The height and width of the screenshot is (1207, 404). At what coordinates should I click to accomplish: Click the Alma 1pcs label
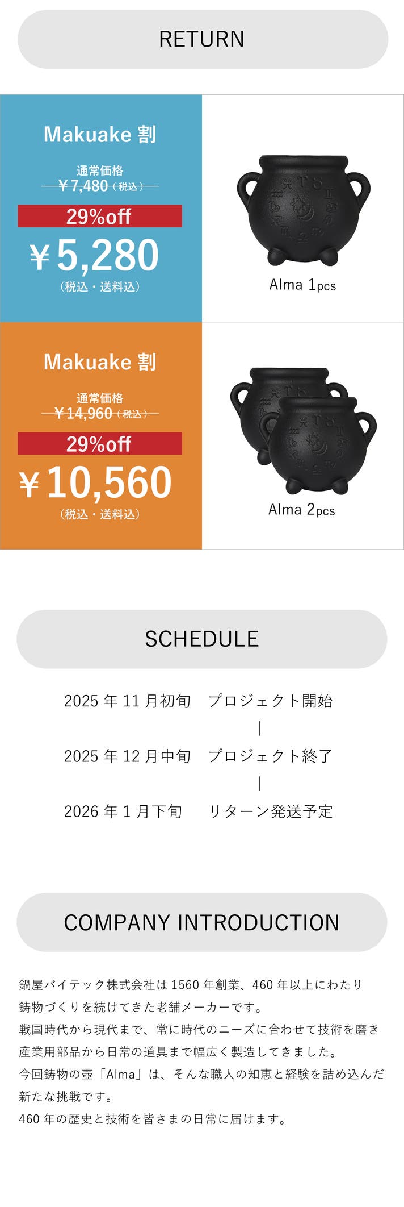pos(302,285)
